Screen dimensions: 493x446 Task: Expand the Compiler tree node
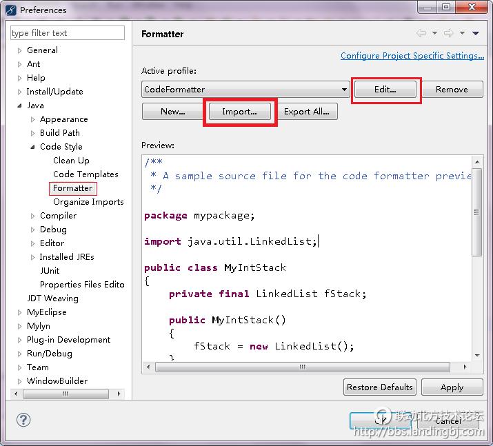(x=33, y=216)
